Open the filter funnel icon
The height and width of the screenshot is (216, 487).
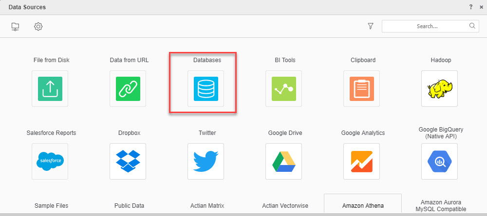(370, 26)
